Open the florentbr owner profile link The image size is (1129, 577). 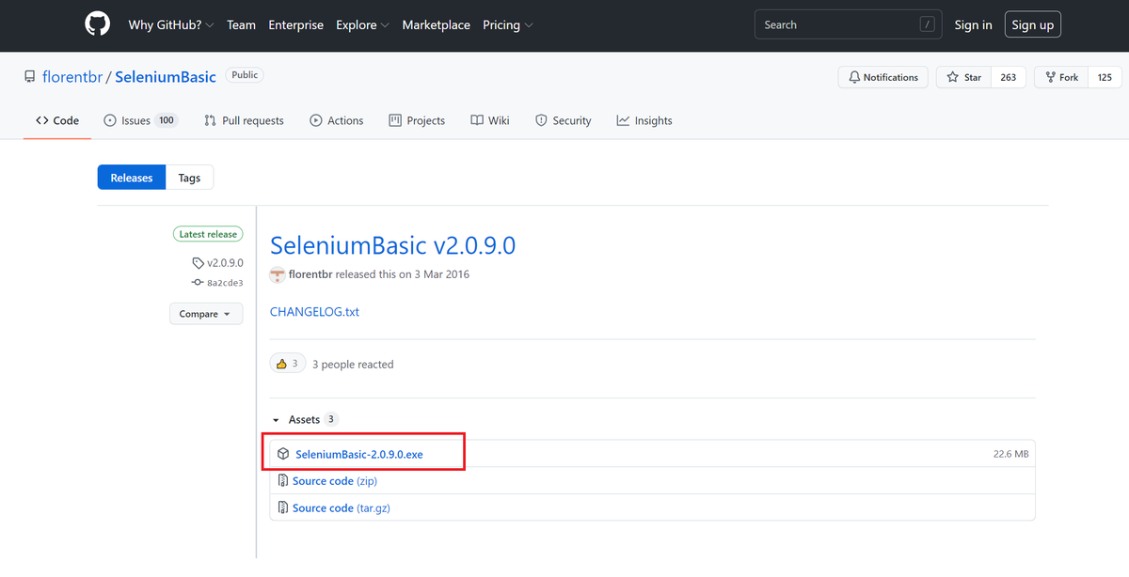(72, 77)
